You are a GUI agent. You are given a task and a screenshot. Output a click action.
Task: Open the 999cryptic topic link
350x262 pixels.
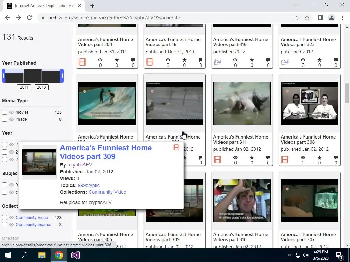pyautogui.click(x=89, y=185)
